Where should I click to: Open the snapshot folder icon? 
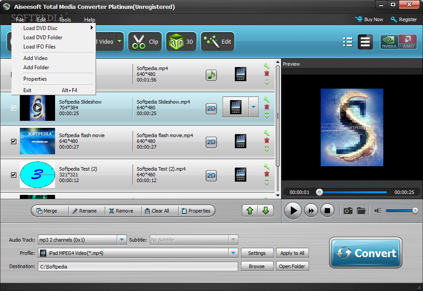[x=361, y=211]
